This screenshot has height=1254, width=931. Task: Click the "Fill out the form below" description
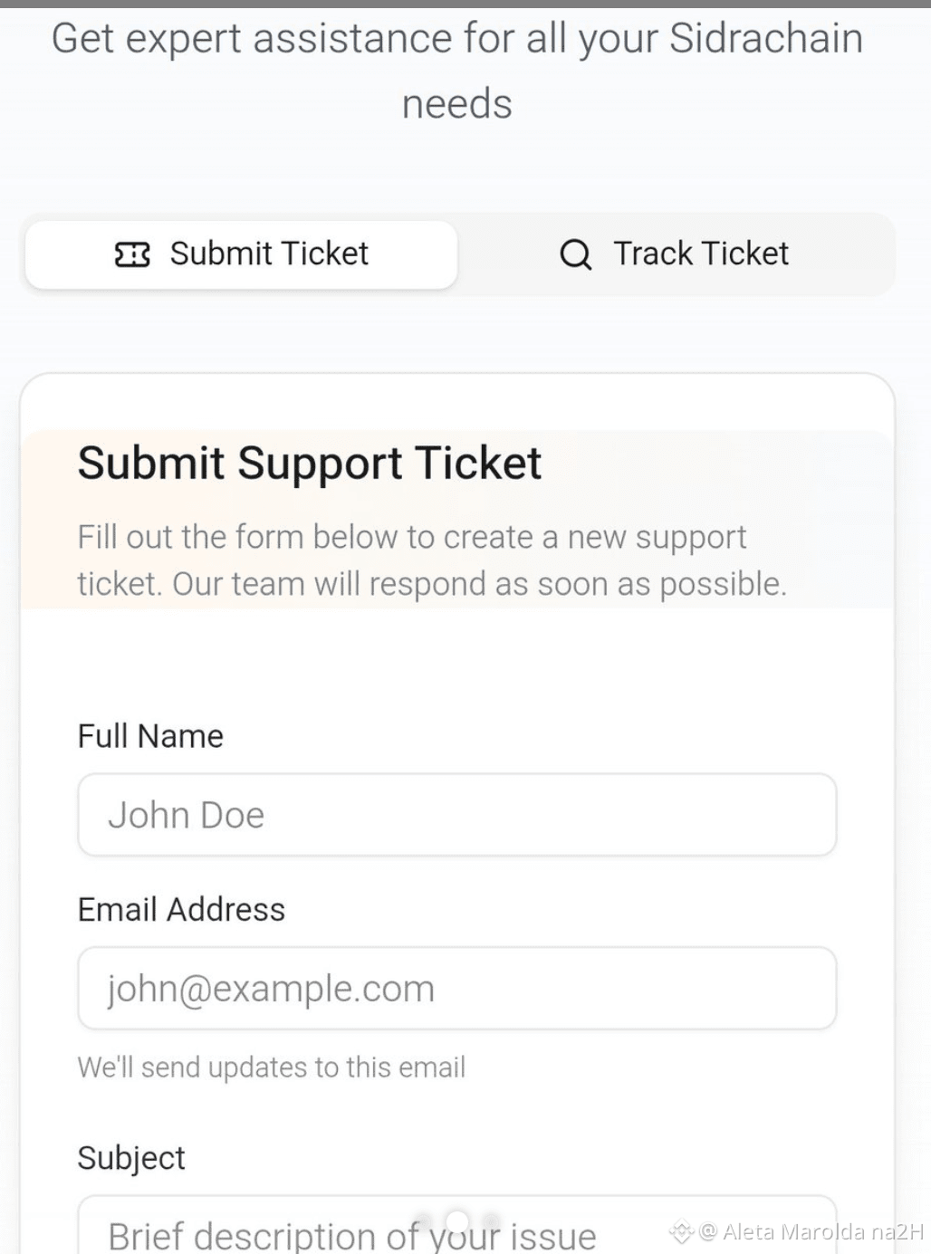pyautogui.click(x=432, y=560)
